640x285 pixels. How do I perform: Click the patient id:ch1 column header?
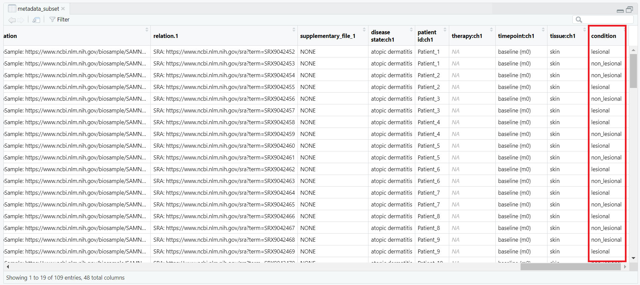point(427,36)
